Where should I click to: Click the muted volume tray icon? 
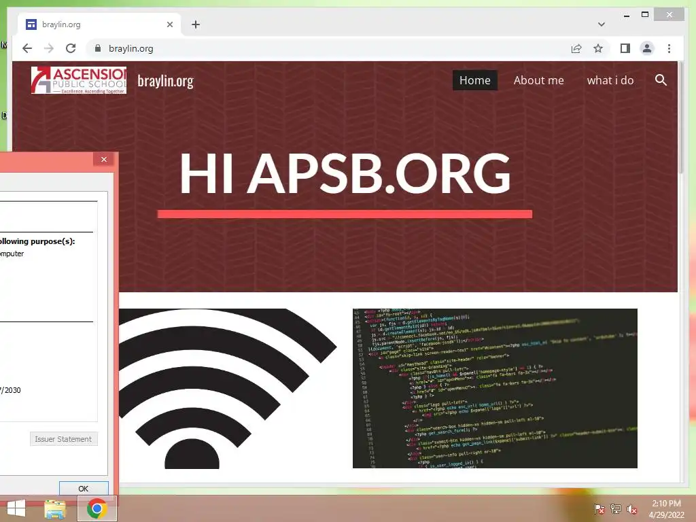coord(632,509)
